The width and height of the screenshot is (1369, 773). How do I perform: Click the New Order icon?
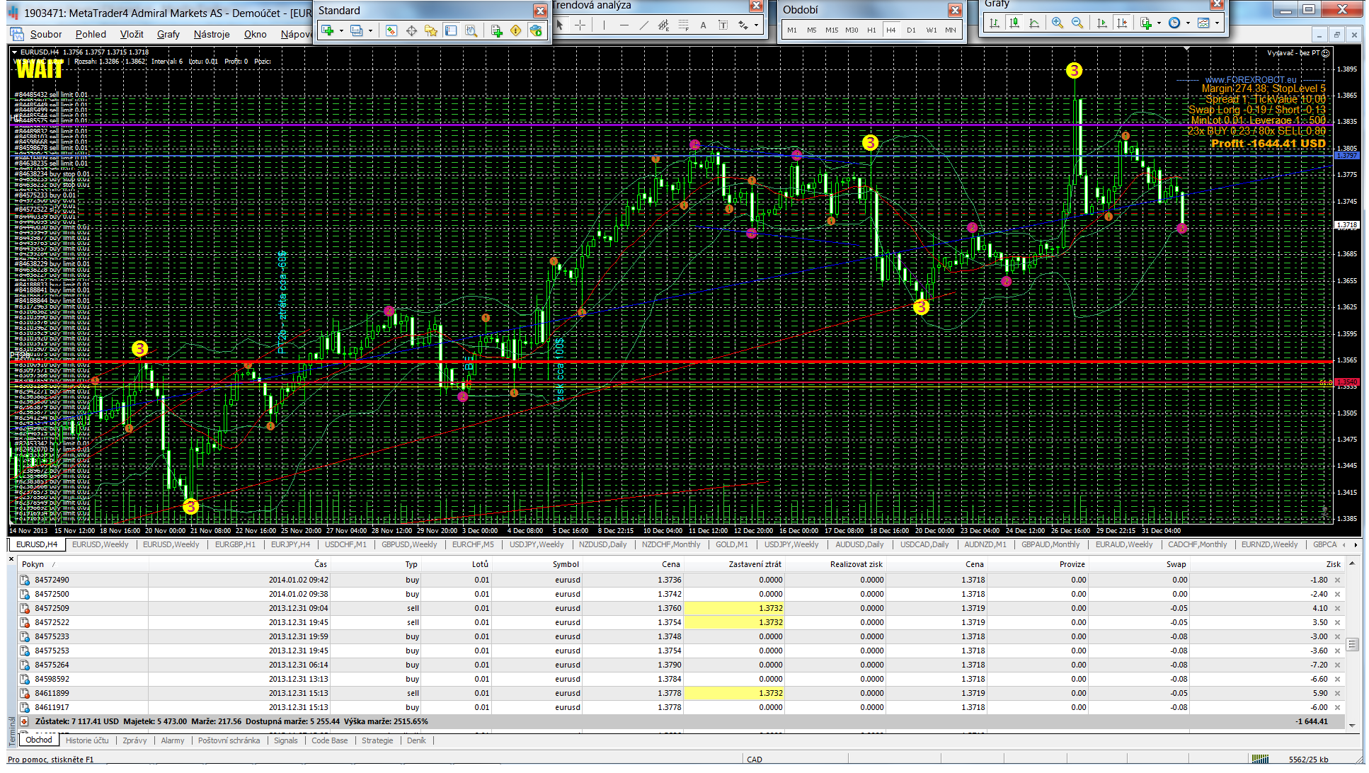pos(496,30)
